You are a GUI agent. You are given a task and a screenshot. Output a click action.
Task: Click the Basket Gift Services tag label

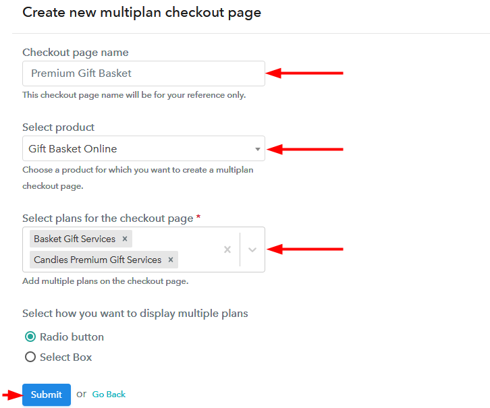coord(74,239)
